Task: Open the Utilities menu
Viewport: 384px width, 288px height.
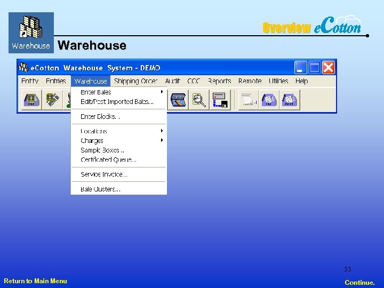Action: 278,81
